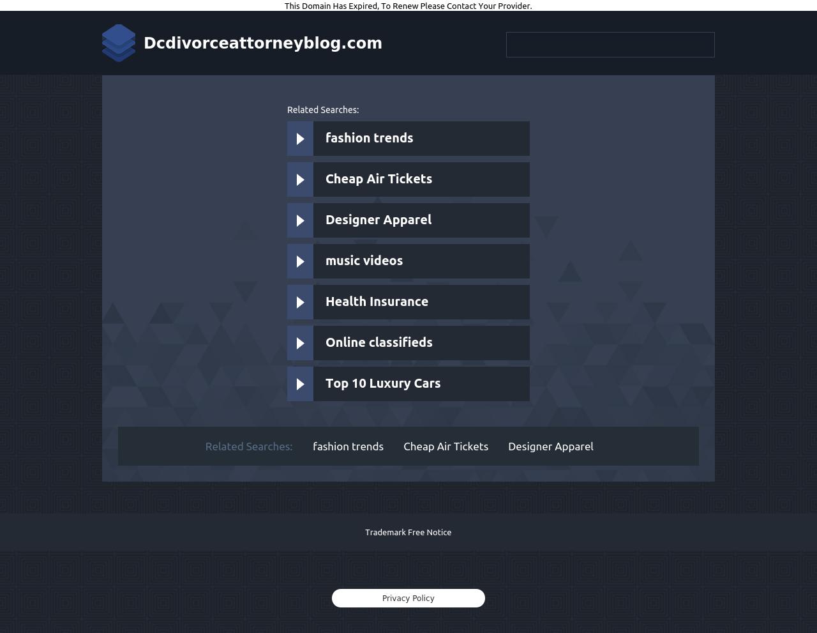
Task: Click arrow icon beside Top 10 Luxury Cars
Action: 300,384
